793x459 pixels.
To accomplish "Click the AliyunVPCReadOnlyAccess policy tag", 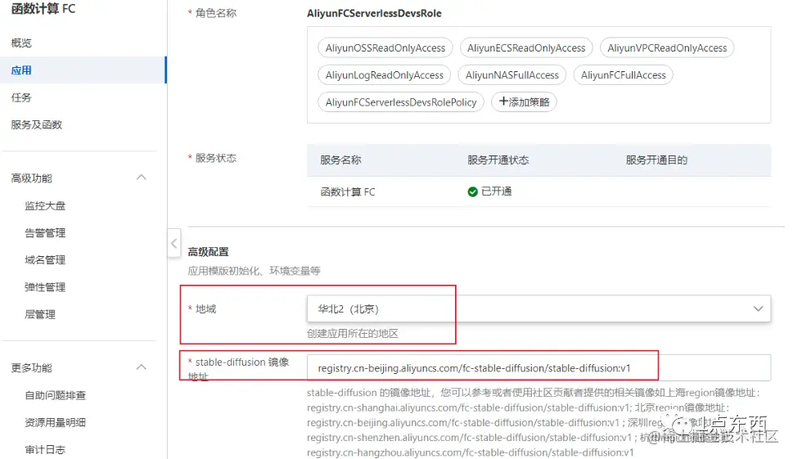I will click(x=667, y=48).
